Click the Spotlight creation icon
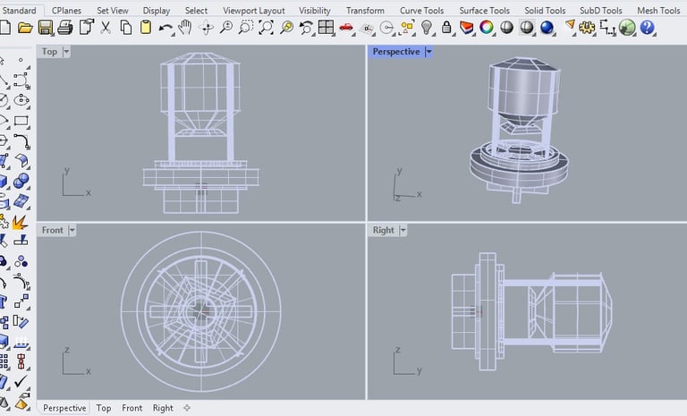 pos(570,26)
